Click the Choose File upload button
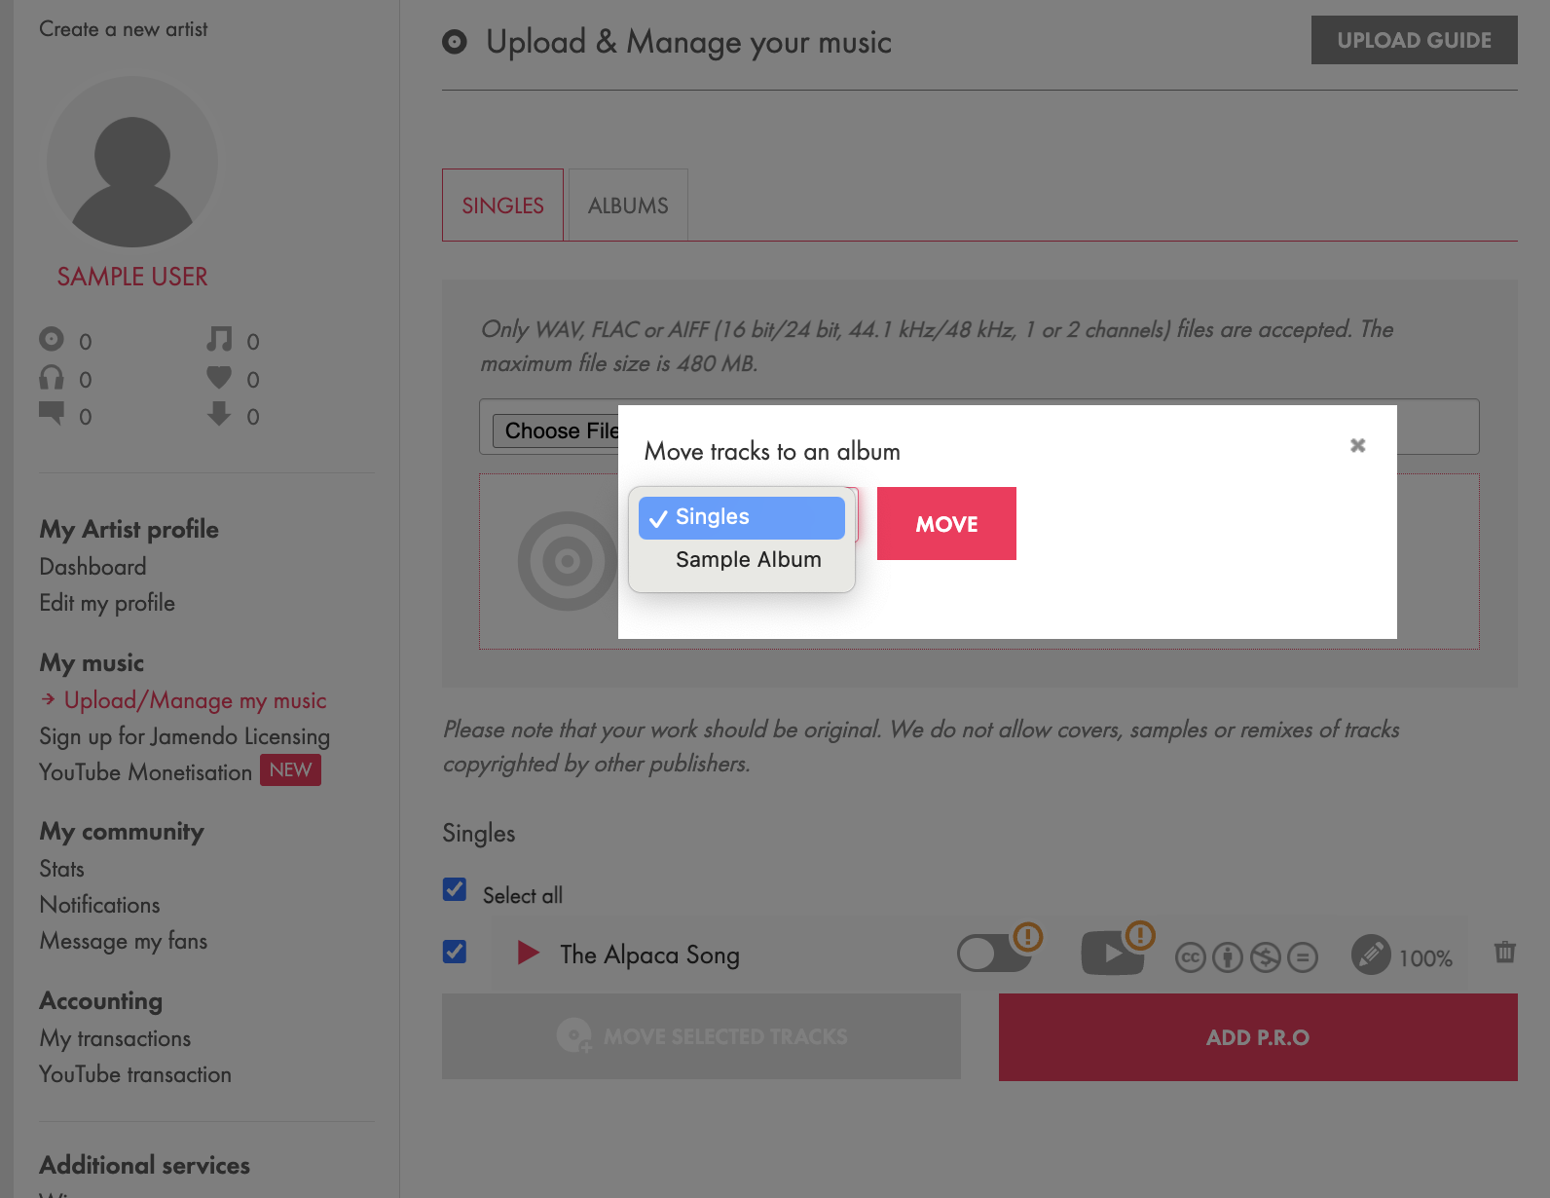Image resolution: width=1550 pixels, height=1198 pixels. coord(556,431)
